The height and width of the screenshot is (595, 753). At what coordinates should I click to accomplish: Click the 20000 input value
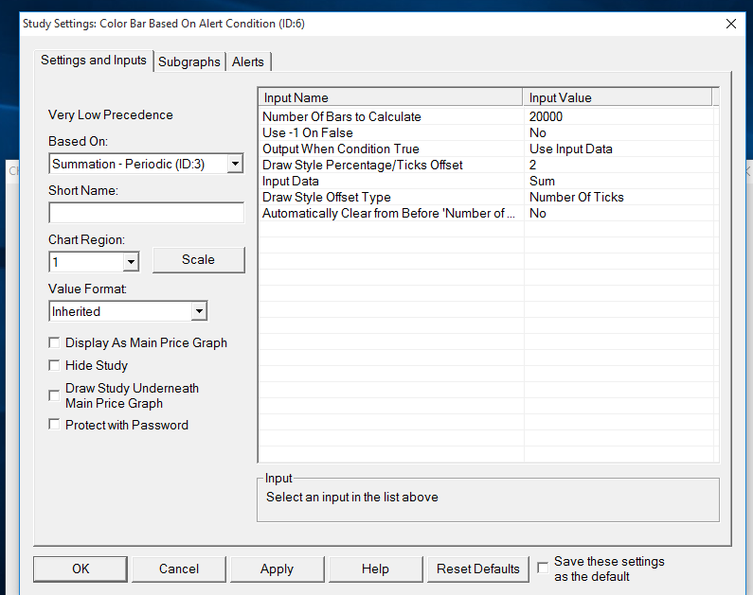coord(546,116)
